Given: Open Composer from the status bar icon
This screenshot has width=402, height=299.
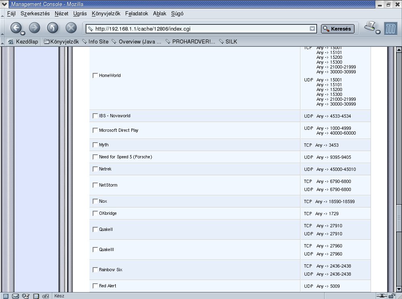Looking at the screenshot, I should (46, 296).
